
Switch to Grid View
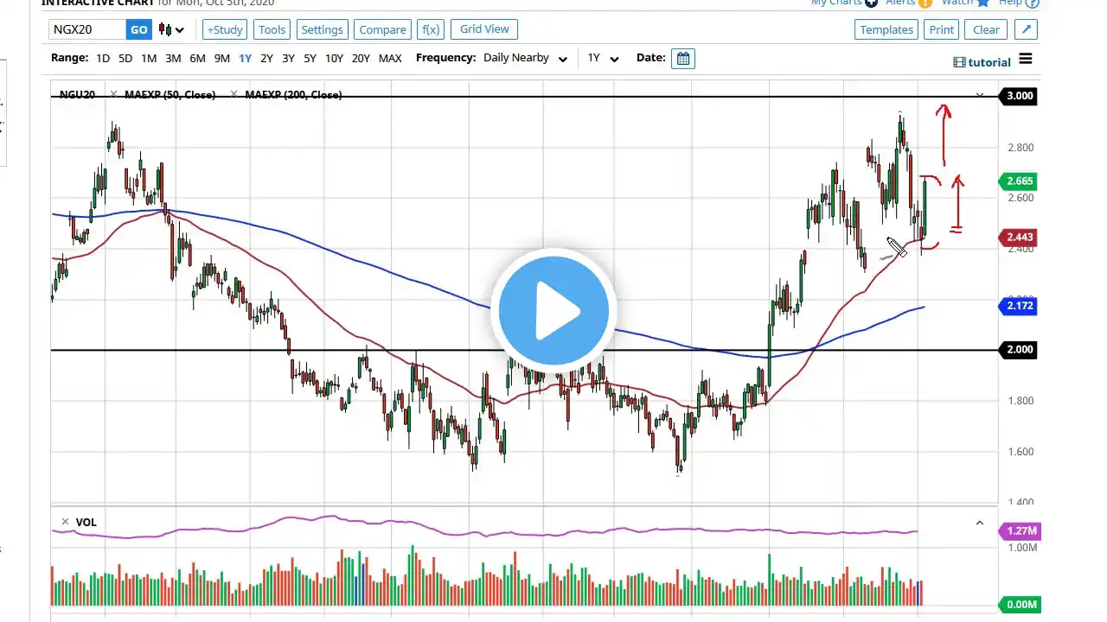pos(484,29)
